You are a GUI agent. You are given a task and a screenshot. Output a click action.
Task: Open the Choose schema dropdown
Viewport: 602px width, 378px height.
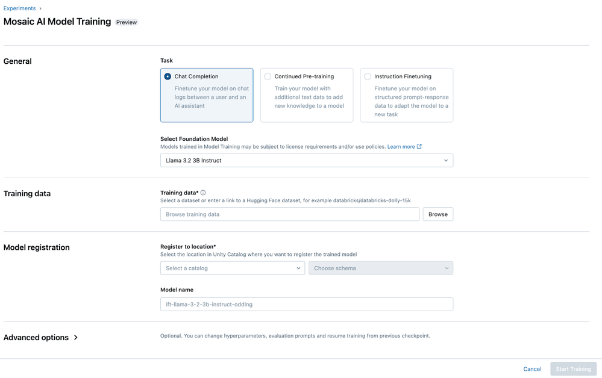pyautogui.click(x=380, y=268)
